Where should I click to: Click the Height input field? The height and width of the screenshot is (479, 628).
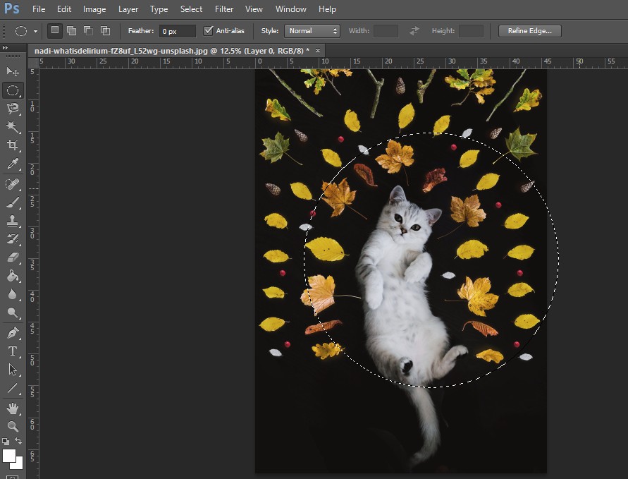[471, 31]
